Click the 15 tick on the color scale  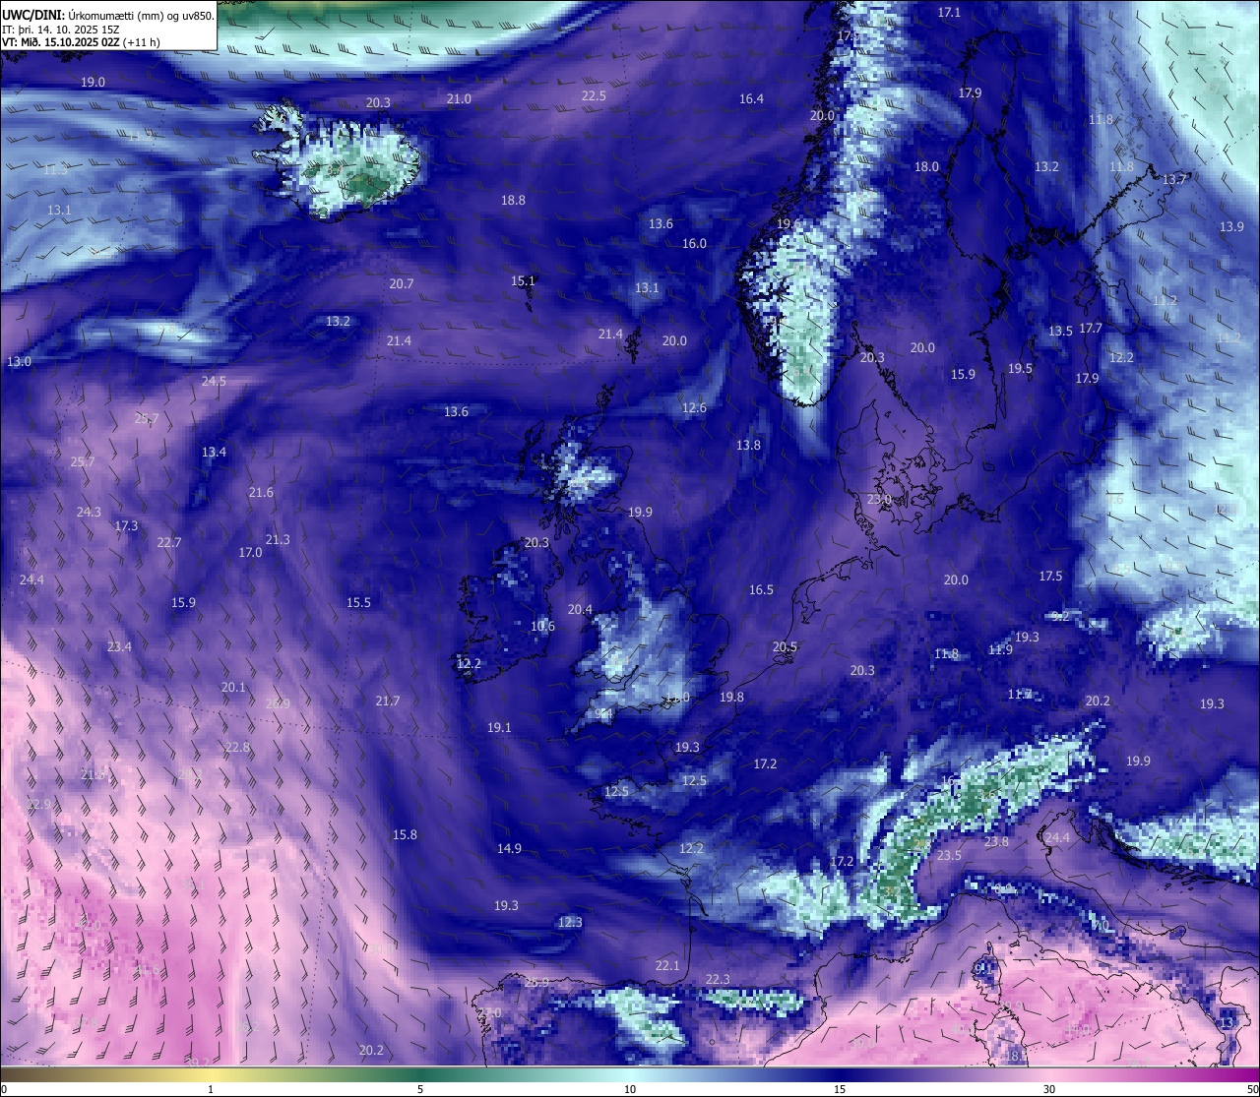pos(840,1089)
